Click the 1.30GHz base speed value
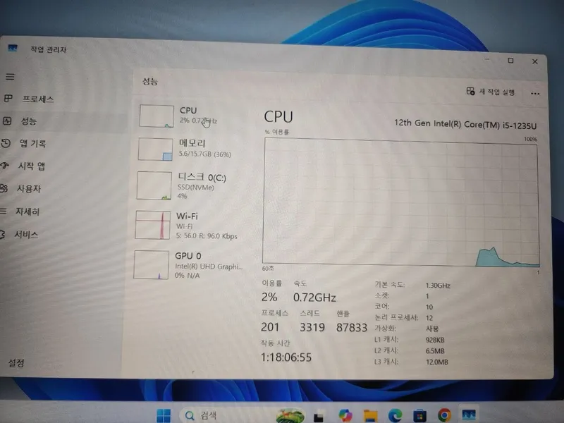 (x=438, y=286)
